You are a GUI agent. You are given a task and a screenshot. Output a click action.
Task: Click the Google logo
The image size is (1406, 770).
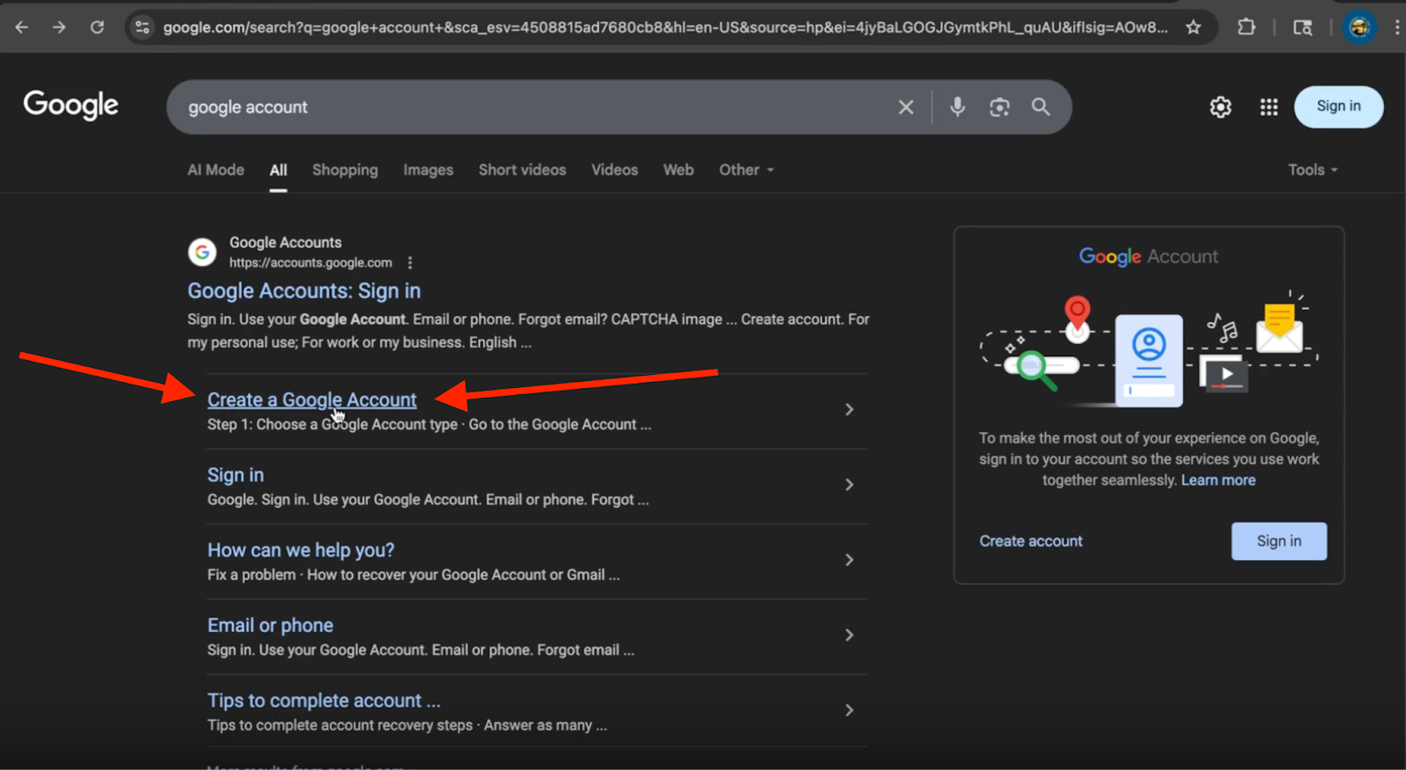(70, 105)
